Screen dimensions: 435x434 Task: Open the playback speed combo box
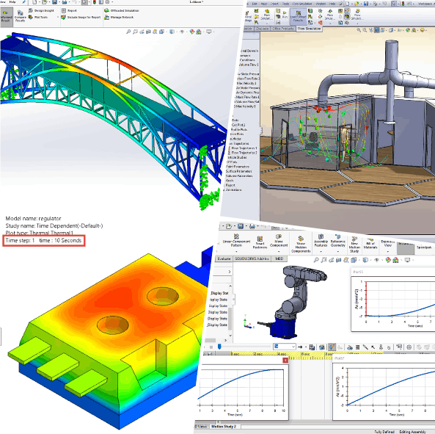[x=284, y=347]
